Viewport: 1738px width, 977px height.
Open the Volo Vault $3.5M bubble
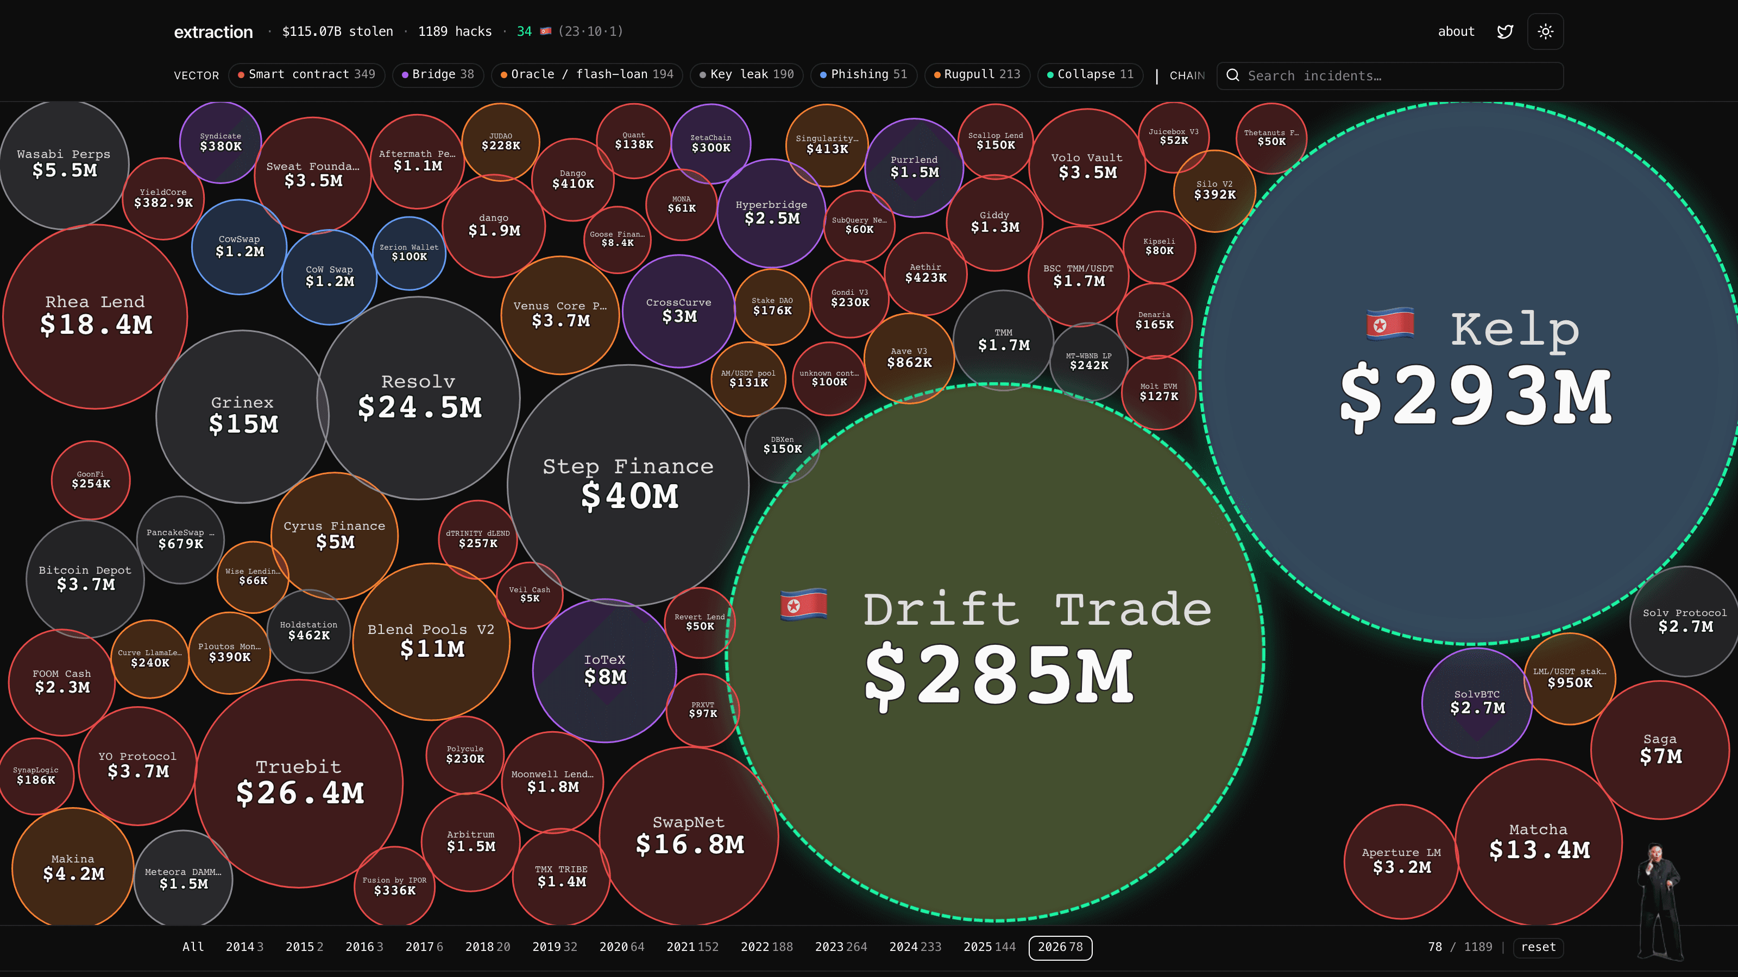click(1087, 167)
